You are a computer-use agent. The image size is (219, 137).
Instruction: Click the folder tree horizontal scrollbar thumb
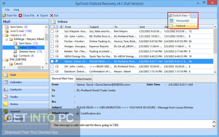29,68
